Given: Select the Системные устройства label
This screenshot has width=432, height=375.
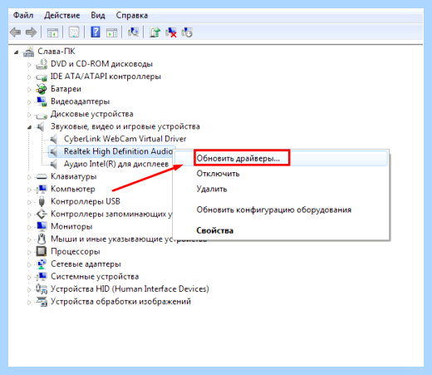Looking at the screenshot, I should pyautogui.click(x=95, y=276).
